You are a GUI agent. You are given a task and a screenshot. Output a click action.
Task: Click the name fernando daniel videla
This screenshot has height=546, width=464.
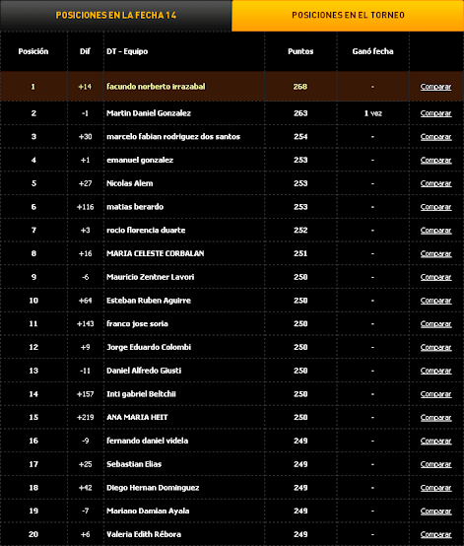point(147,441)
